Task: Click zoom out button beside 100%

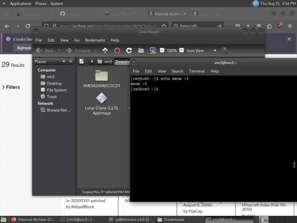Action: tap(162, 51)
